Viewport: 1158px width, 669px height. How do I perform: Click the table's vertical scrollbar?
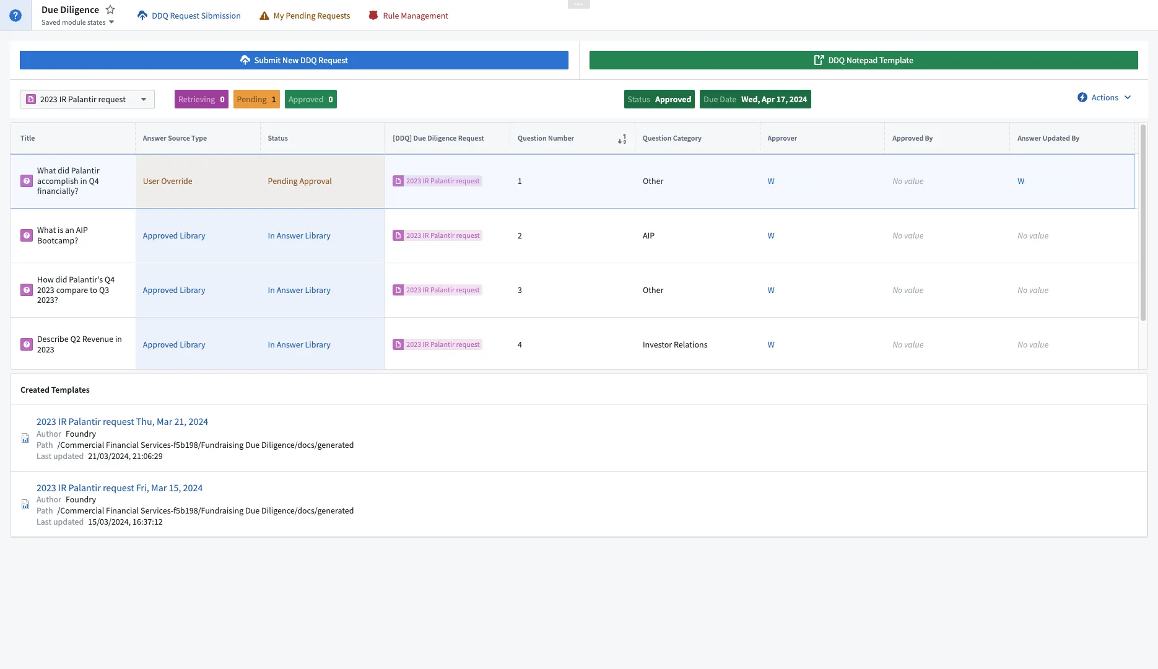click(x=1143, y=222)
